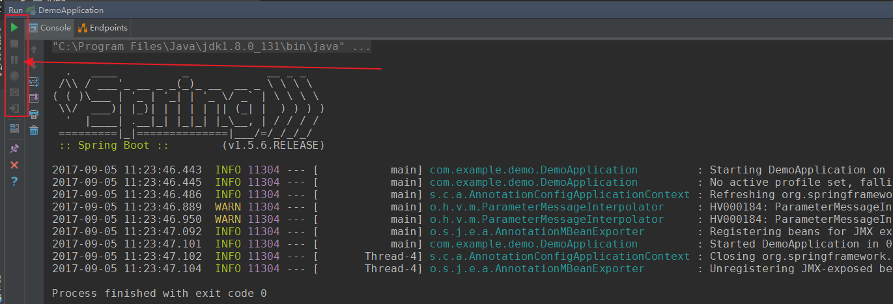Click the Restore Layout icon
The image size is (893, 304).
tap(14, 129)
